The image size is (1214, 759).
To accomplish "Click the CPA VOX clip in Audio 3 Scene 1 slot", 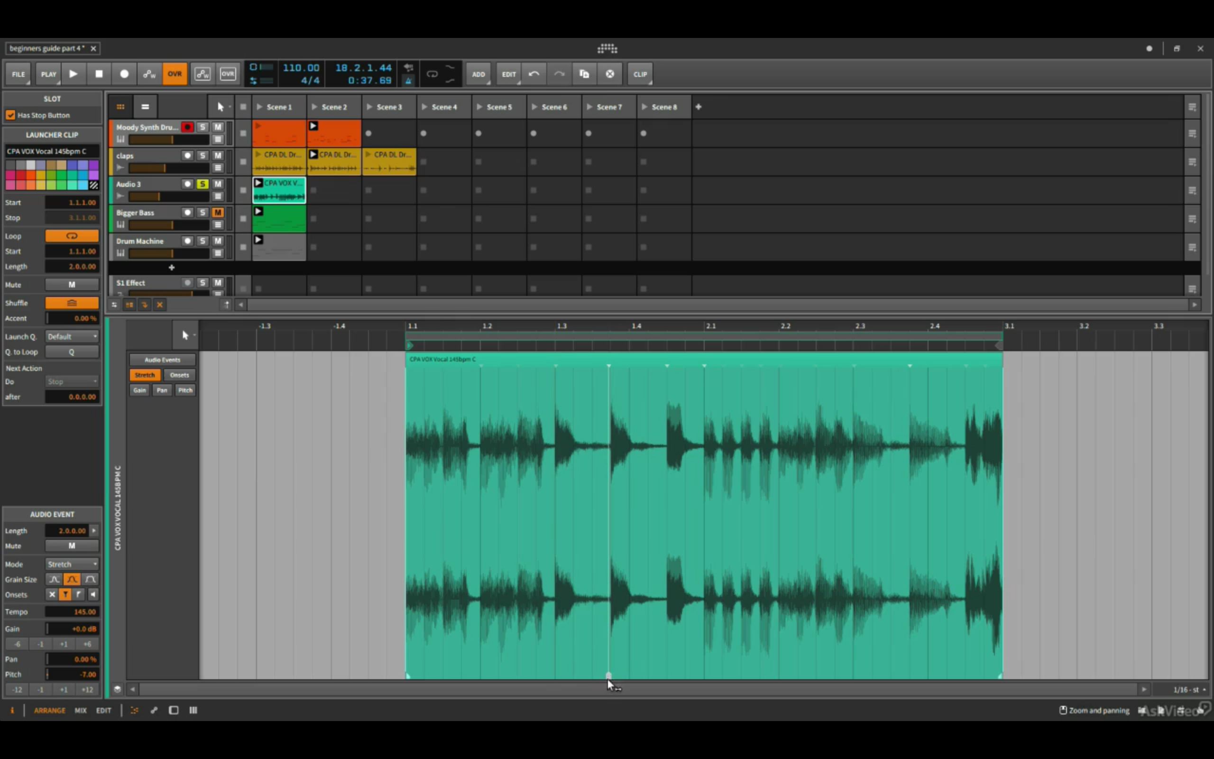I will (279, 190).
